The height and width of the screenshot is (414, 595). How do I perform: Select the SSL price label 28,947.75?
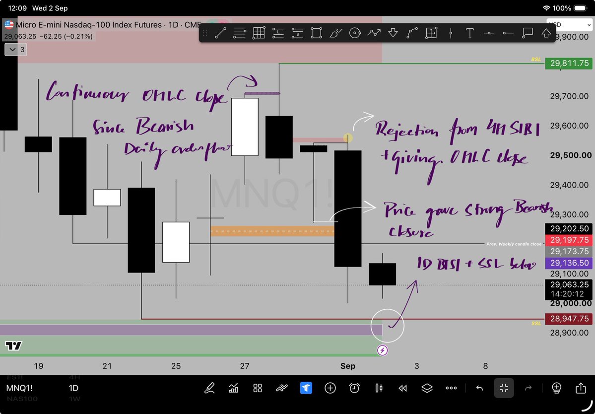[x=569, y=319]
